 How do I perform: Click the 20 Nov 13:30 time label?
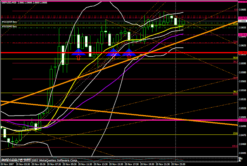101,164
